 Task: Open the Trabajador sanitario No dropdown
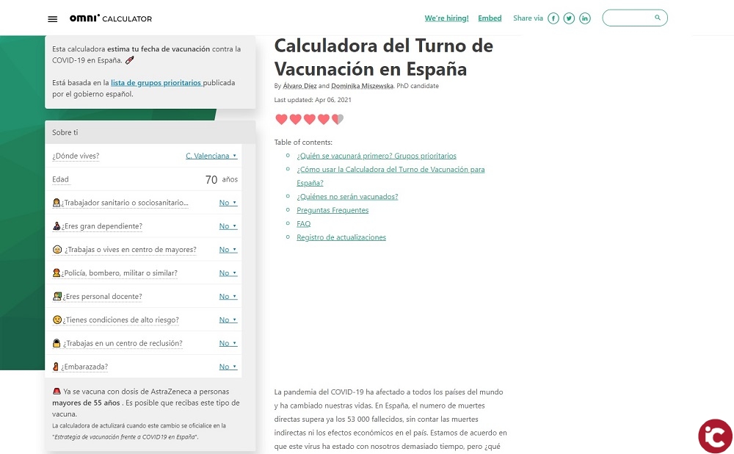228,203
